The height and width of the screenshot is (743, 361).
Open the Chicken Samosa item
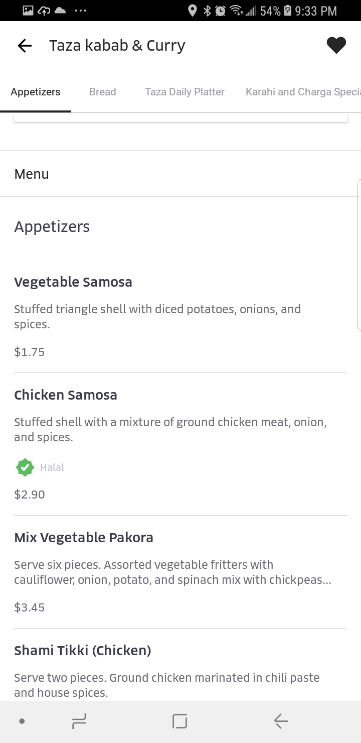(x=66, y=395)
